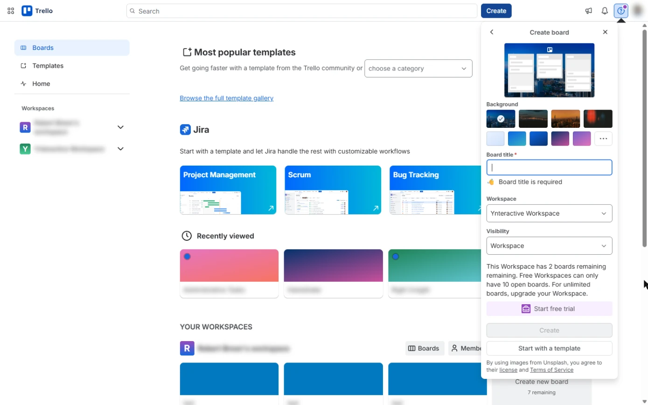The width and height of the screenshot is (648, 405).
Task: Click the search magnifier icon
Action: [x=132, y=11]
